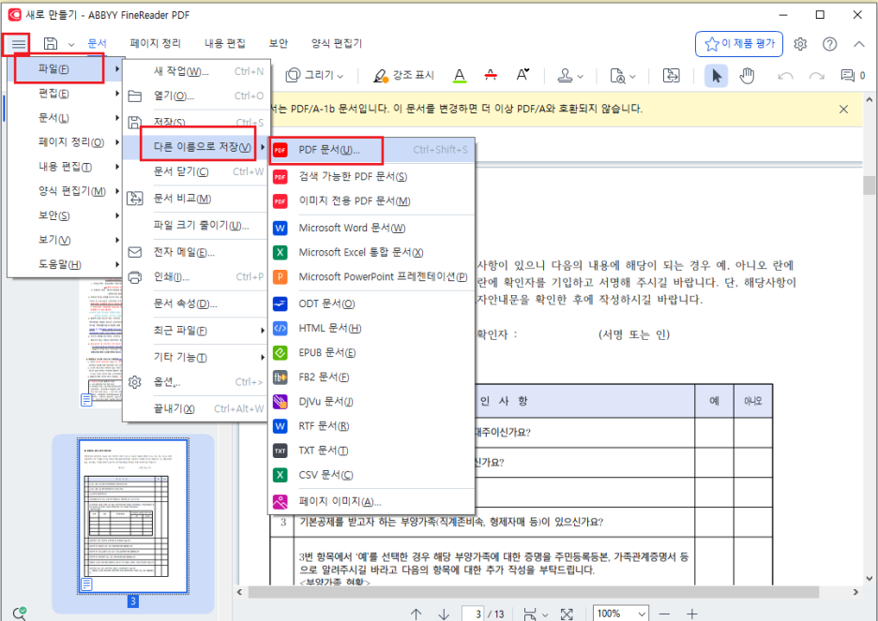Select 편집 in the main menu
The image size is (878, 621).
65,94
